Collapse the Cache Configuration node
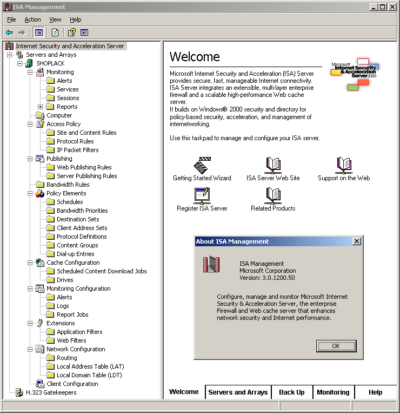Viewport: 400px width, 413px height. point(30,263)
